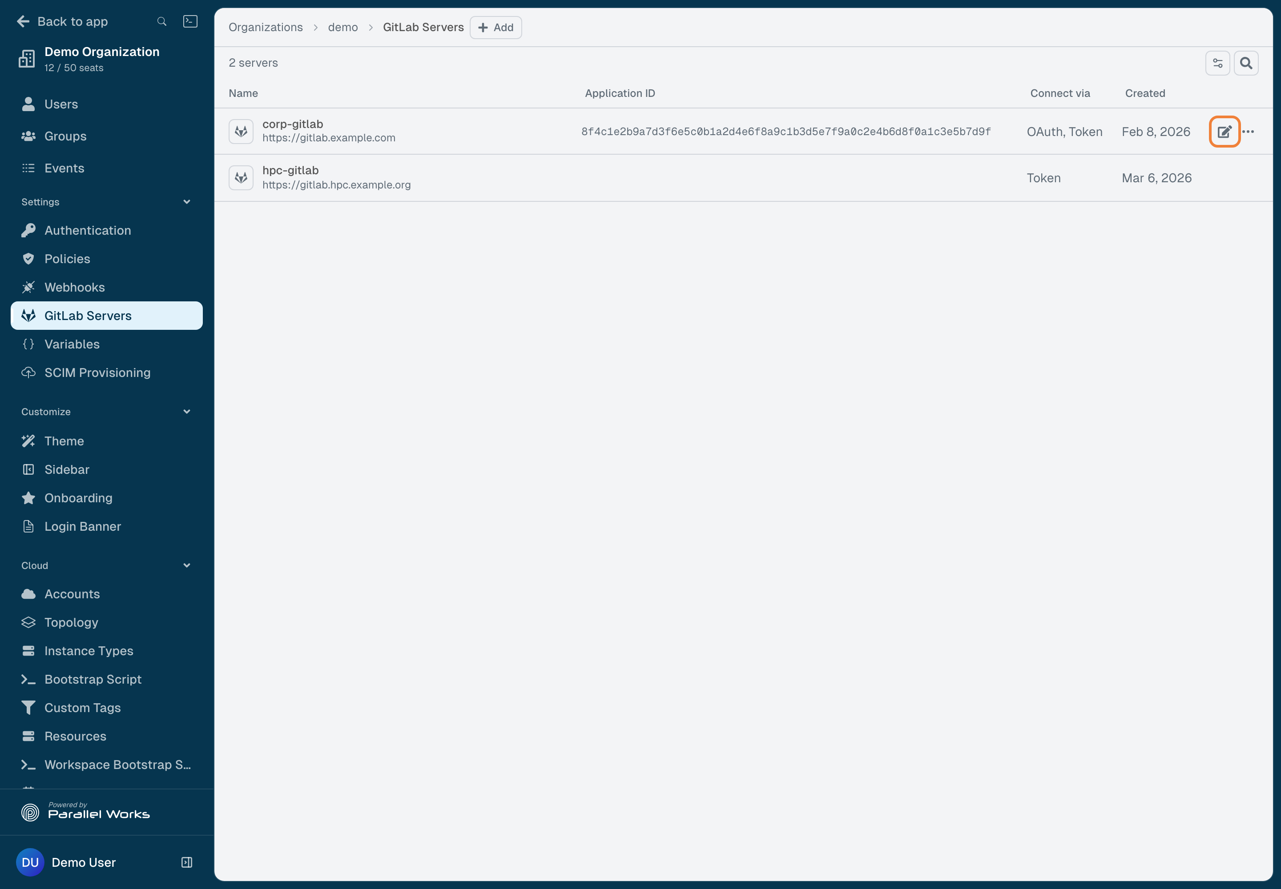Click the Parallel Works logo
This screenshot has height=889, width=1281.
click(x=85, y=812)
